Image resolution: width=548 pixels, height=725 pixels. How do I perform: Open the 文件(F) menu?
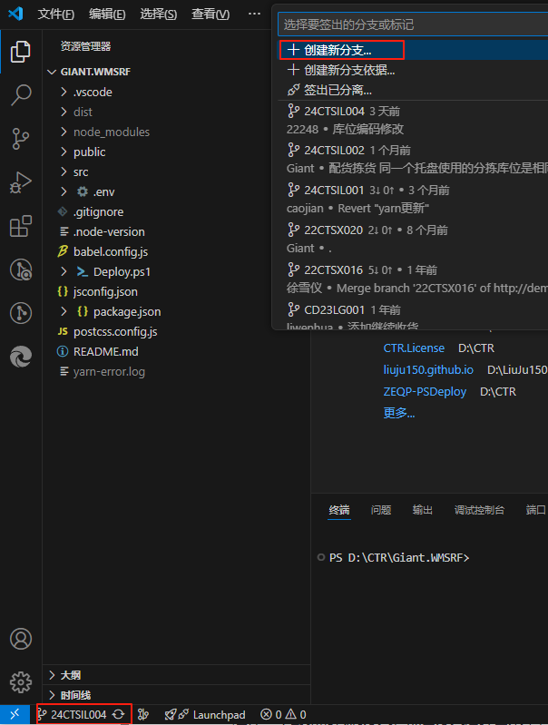pos(55,15)
